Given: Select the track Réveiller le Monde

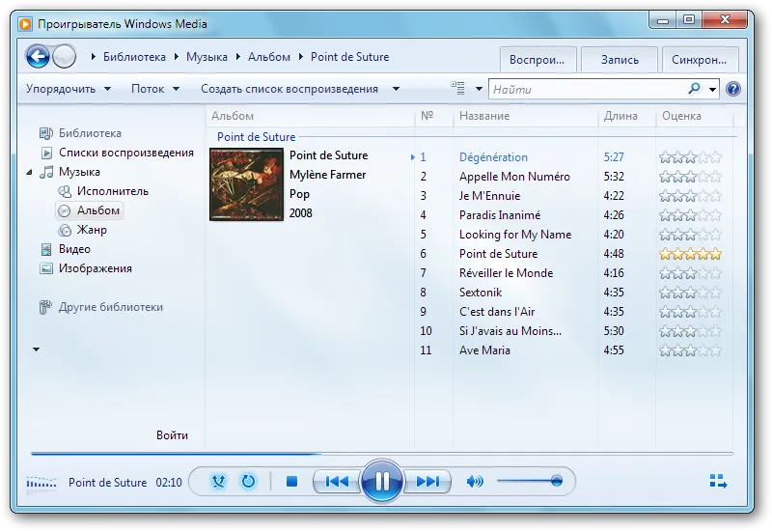Looking at the screenshot, I should tap(506, 273).
